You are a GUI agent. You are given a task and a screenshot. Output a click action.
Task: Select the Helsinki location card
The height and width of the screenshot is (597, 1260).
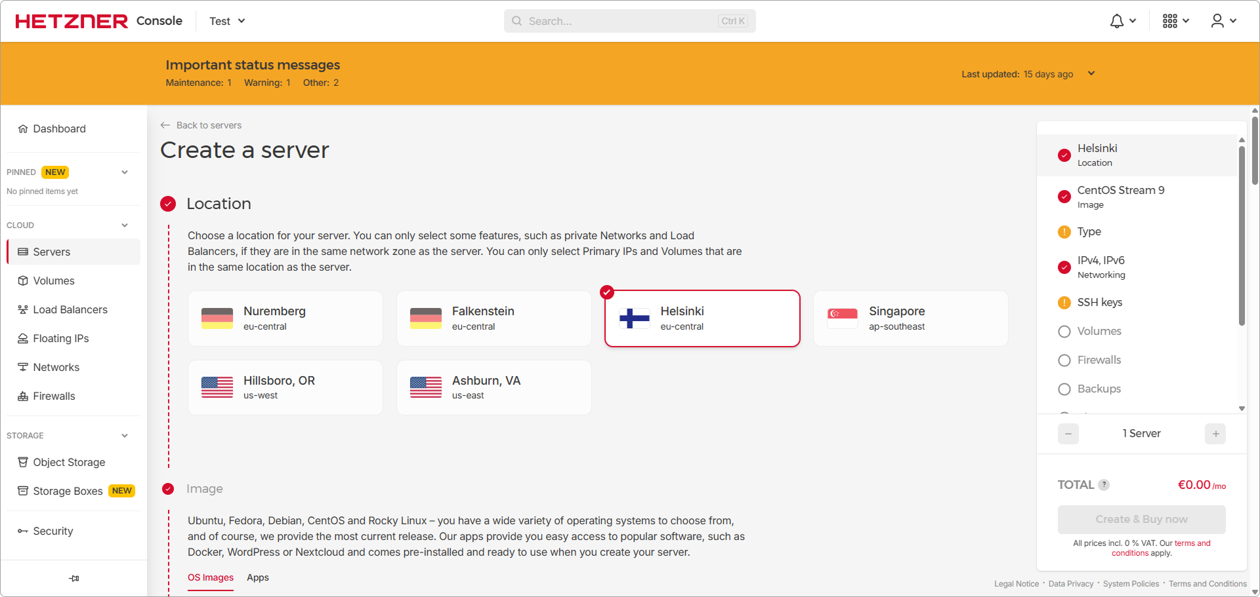point(702,318)
